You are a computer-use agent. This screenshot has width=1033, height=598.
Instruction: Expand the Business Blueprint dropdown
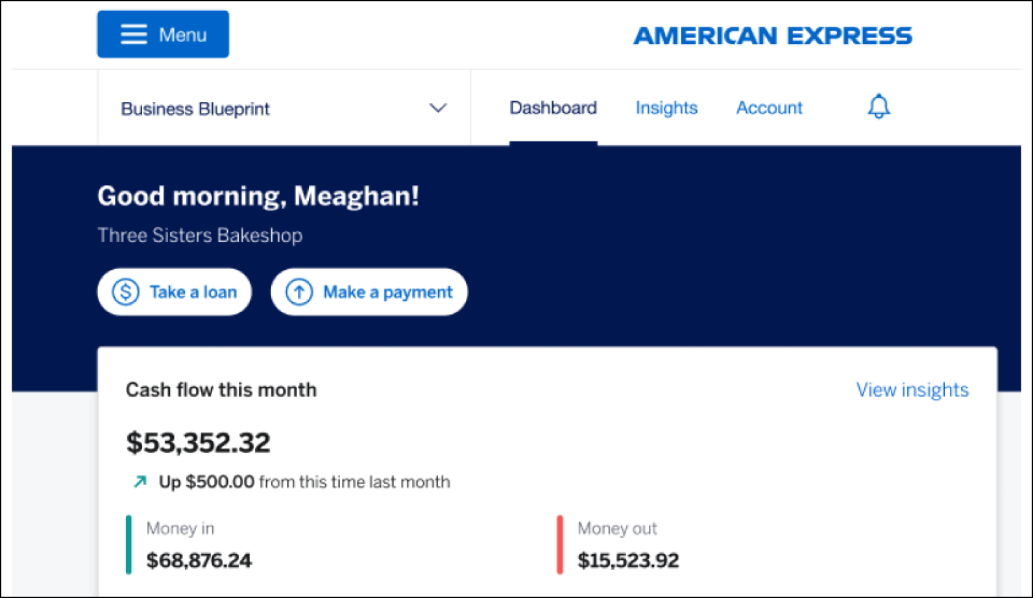(x=284, y=108)
